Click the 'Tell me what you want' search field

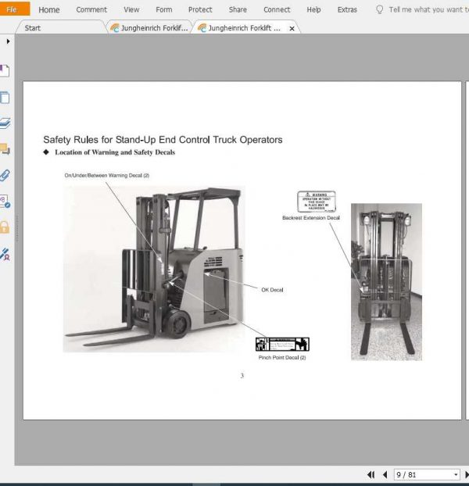(x=428, y=9)
